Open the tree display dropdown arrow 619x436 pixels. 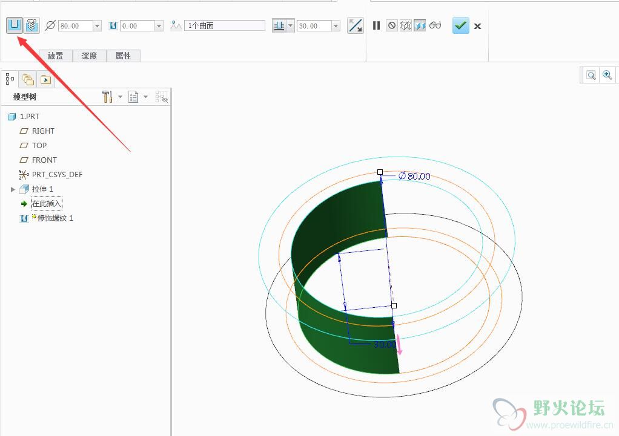coord(146,97)
